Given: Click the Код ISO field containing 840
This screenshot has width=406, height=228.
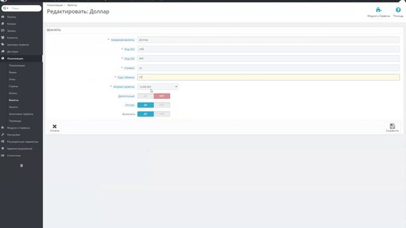Looking at the screenshot, I should pyautogui.click(x=268, y=59).
